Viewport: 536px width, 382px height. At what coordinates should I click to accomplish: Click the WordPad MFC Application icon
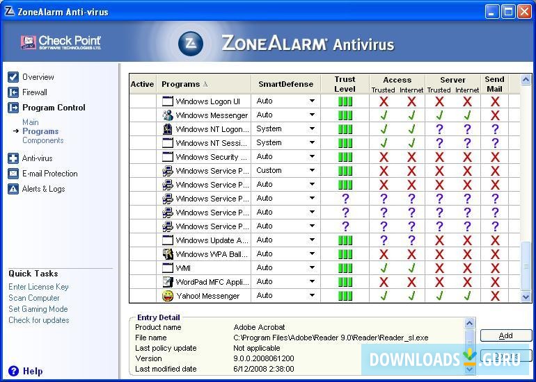(168, 282)
